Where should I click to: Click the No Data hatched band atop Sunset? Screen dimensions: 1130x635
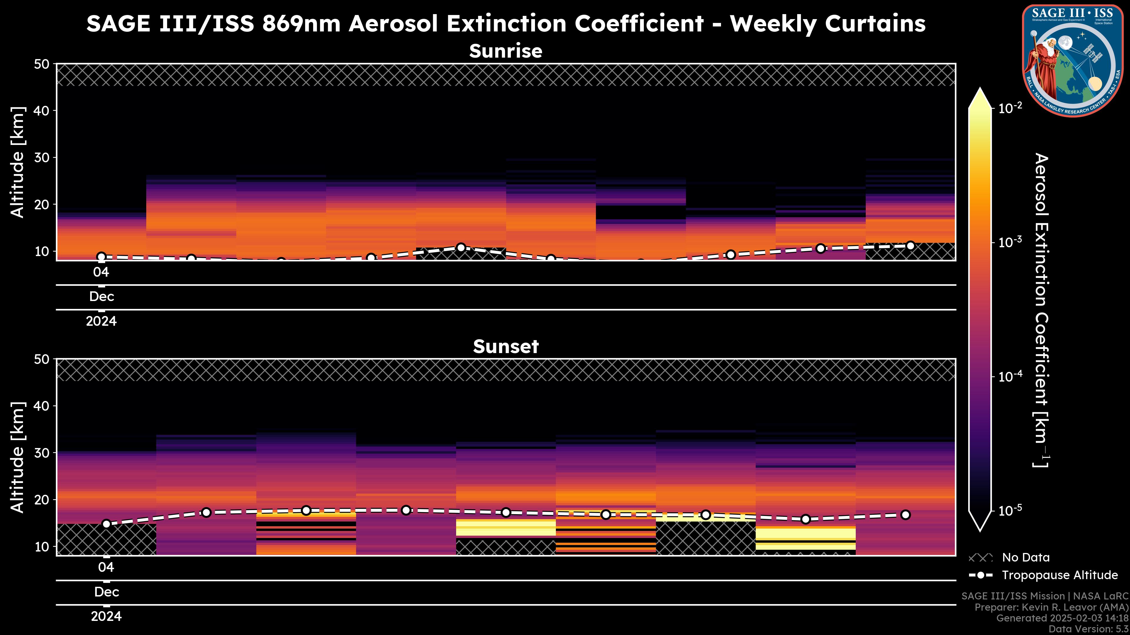point(505,370)
